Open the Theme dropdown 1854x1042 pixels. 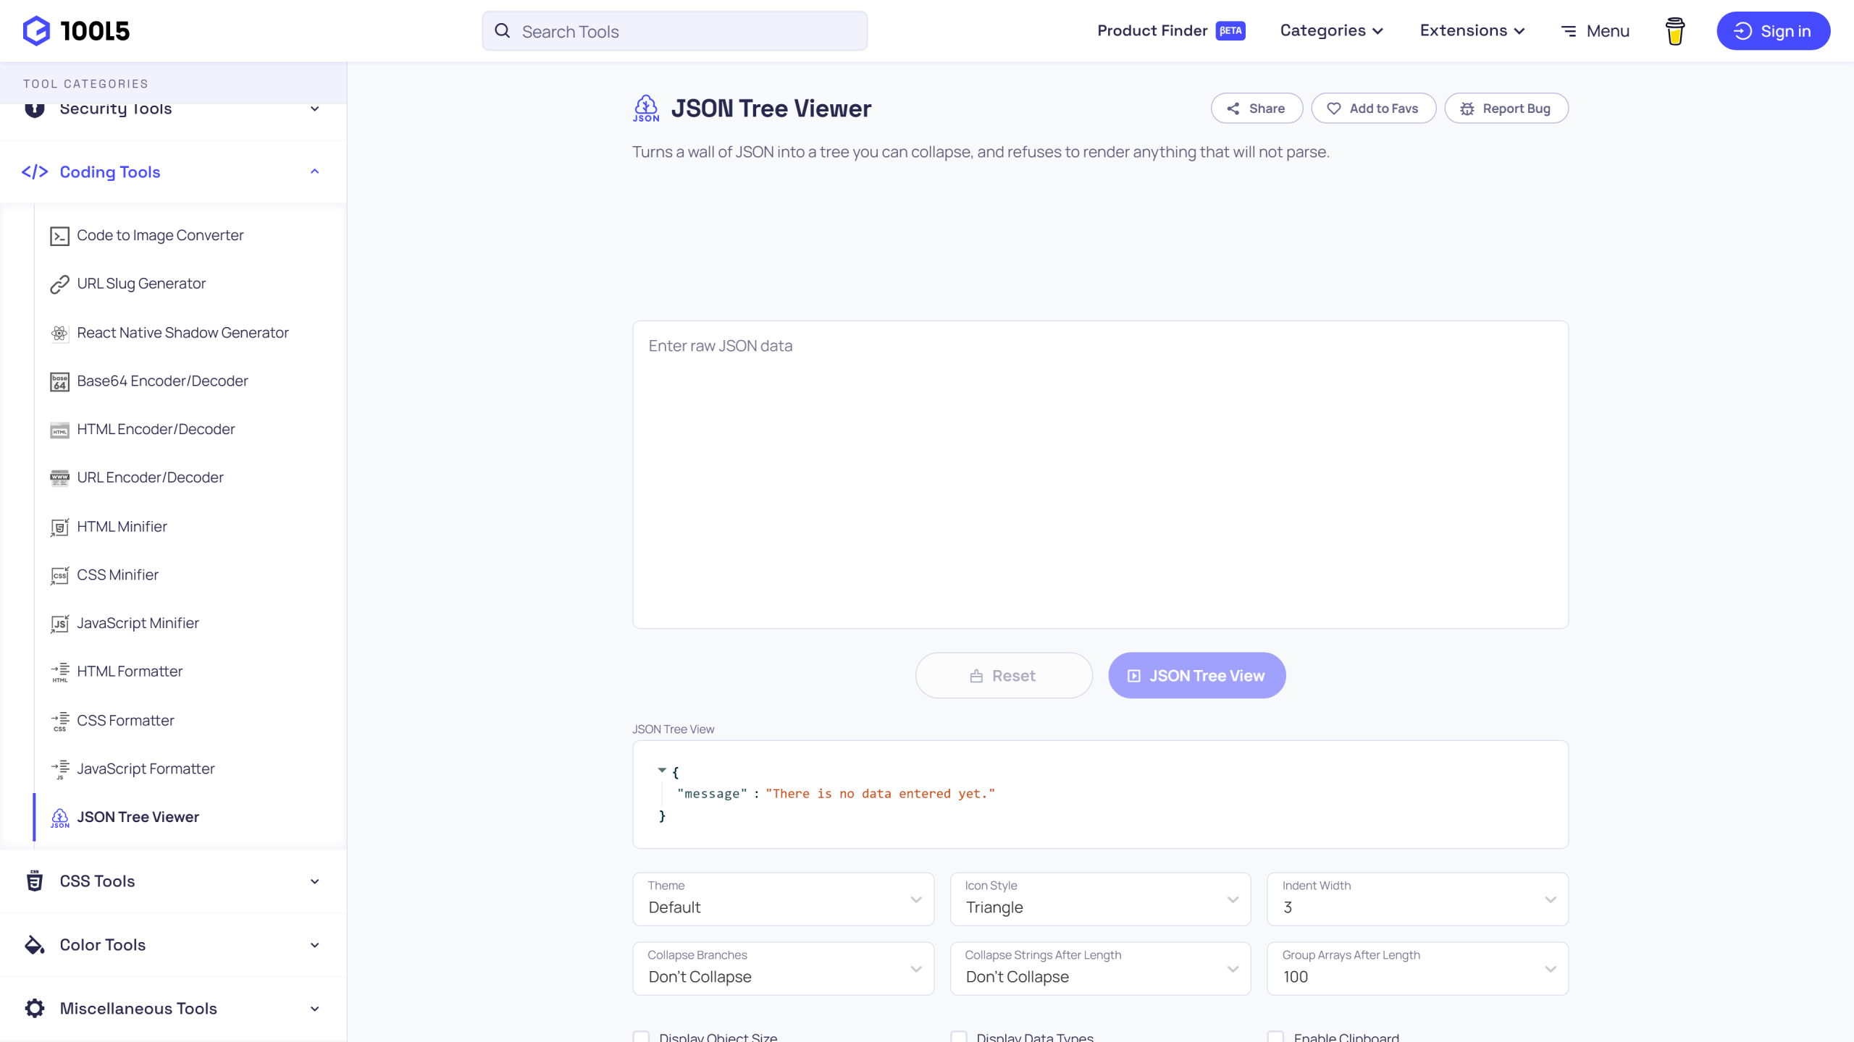click(783, 899)
